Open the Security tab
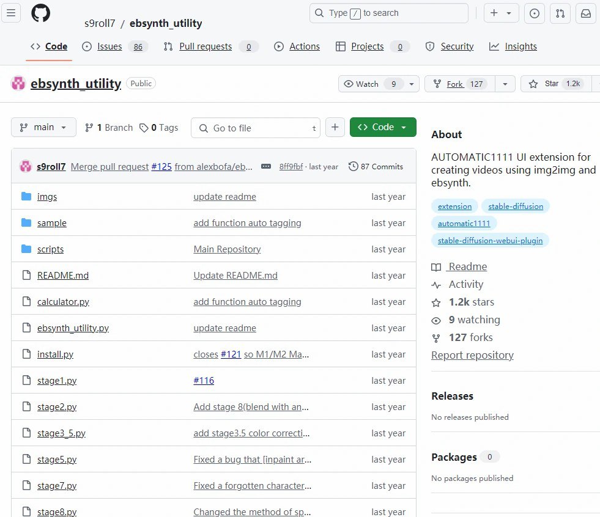This screenshot has width=600, height=517. point(449,46)
